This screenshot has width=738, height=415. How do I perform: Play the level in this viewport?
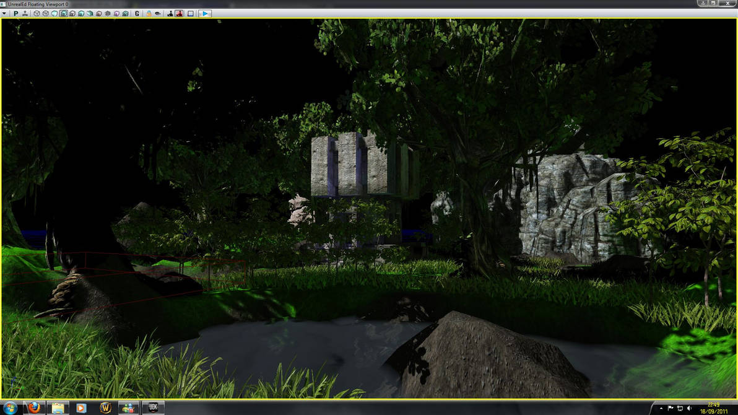pos(205,14)
